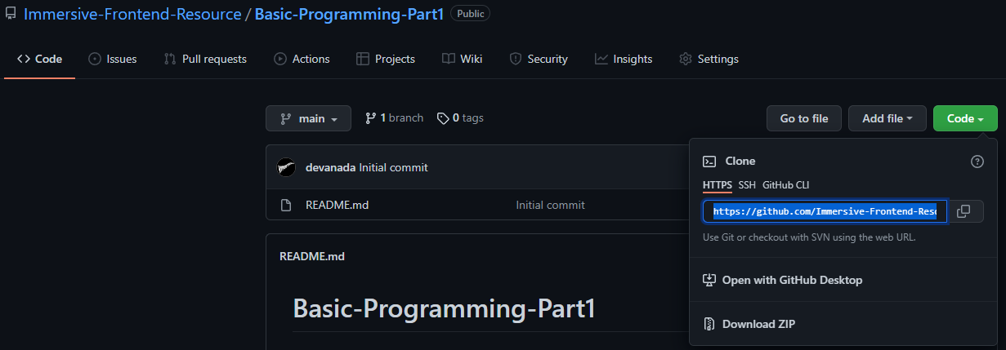The width and height of the screenshot is (1006, 350).
Task: Click the Public visibility badge
Action: point(470,14)
